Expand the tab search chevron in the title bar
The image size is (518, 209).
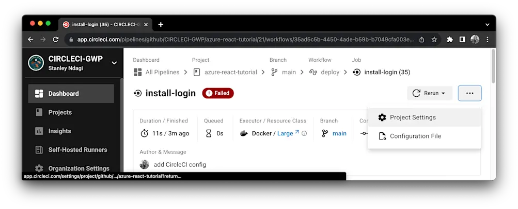tap(488, 25)
